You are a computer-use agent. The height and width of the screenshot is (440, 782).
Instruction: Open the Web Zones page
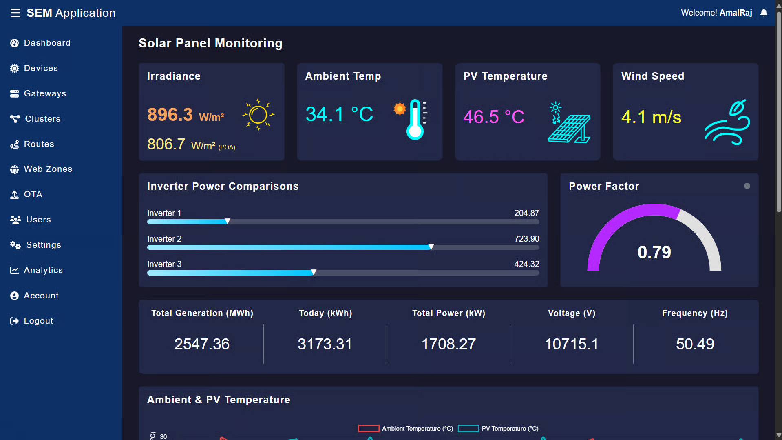[48, 169]
